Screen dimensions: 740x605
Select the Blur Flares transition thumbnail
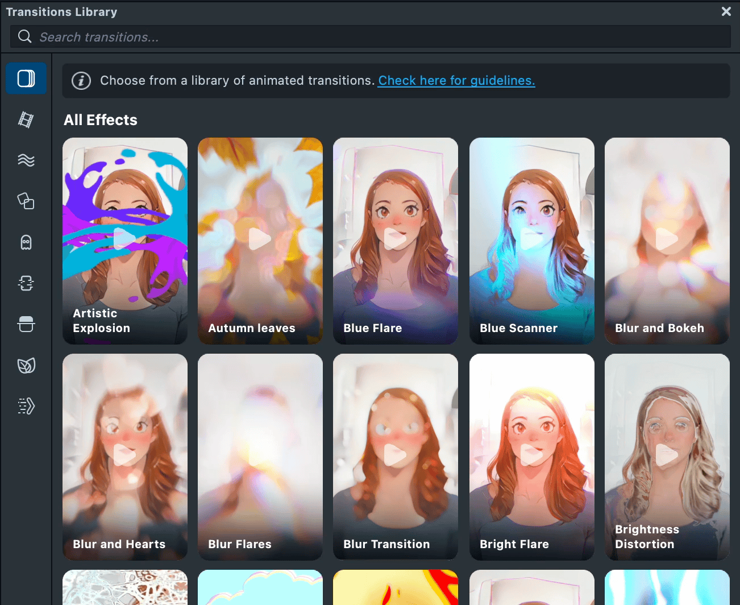[260, 457]
